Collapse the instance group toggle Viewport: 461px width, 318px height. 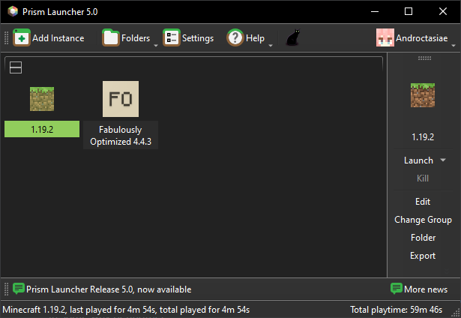(16, 68)
